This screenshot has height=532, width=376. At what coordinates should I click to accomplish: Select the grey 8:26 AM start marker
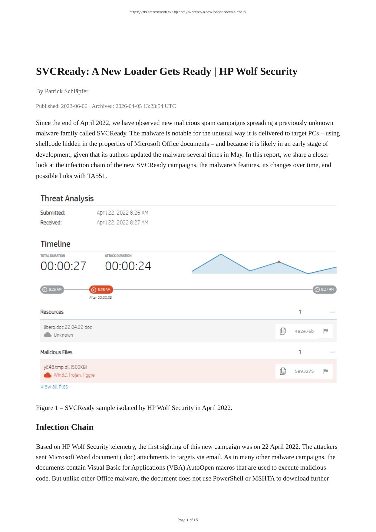click(52, 290)
